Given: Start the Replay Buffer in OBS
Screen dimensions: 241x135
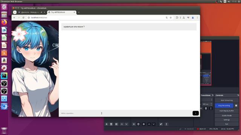Looking at the screenshot, I should 227,111.
